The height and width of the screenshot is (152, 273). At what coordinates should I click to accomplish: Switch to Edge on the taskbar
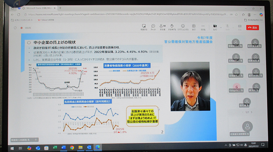click(x=98, y=147)
